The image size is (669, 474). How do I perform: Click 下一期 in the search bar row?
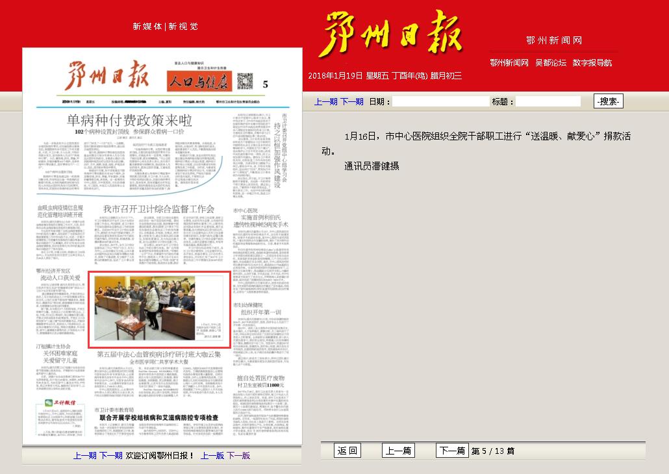tap(352, 101)
